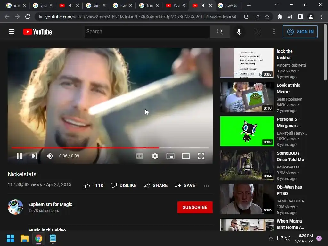Open the 'lock the taskbar' video thumbnail
Viewport: 328px width, 246px height.
click(x=247, y=63)
